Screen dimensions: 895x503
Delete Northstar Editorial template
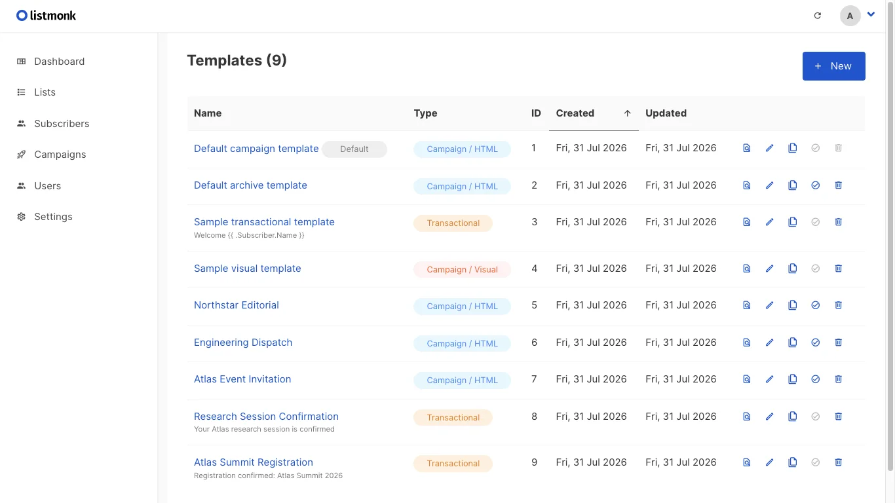839,305
